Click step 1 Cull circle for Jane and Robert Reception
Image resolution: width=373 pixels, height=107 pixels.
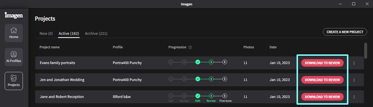pyautogui.click(x=171, y=96)
